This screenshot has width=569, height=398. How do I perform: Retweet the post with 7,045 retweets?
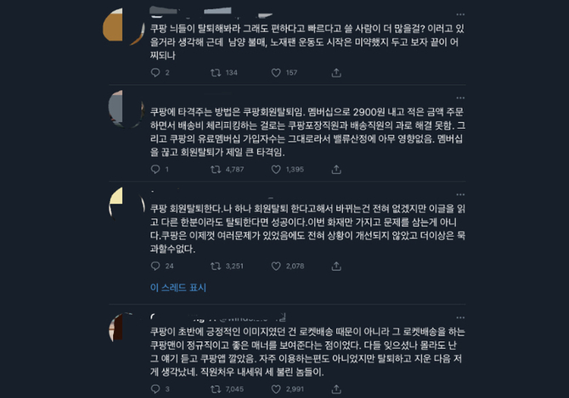(x=216, y=390)
